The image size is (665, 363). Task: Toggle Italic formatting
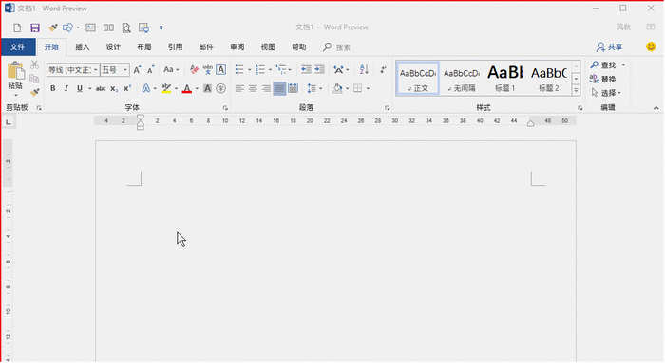click(66, 88)
